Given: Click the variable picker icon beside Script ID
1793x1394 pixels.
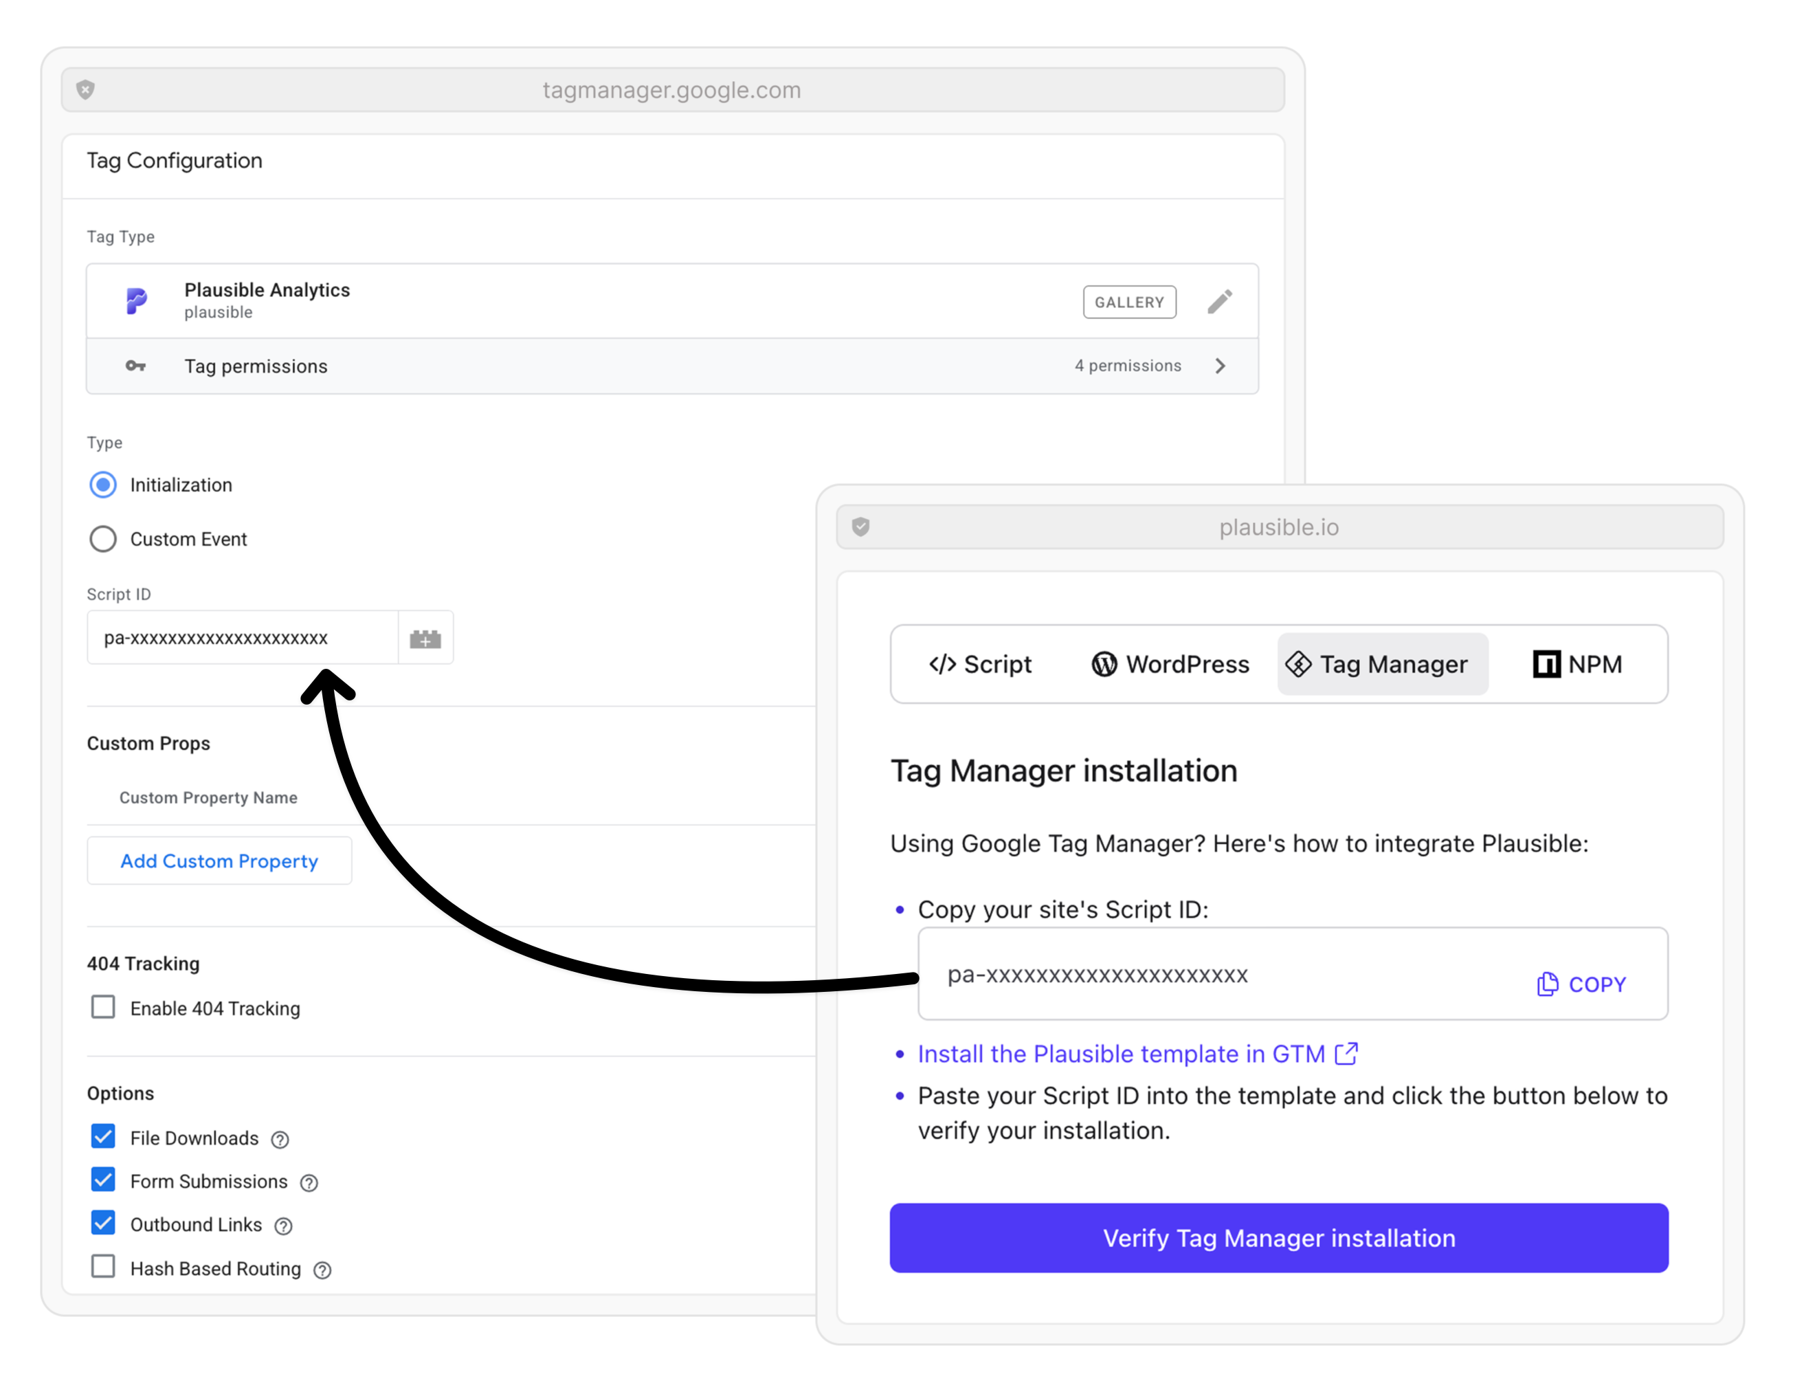Looking at the screenshot, I should tap(425, 638).
